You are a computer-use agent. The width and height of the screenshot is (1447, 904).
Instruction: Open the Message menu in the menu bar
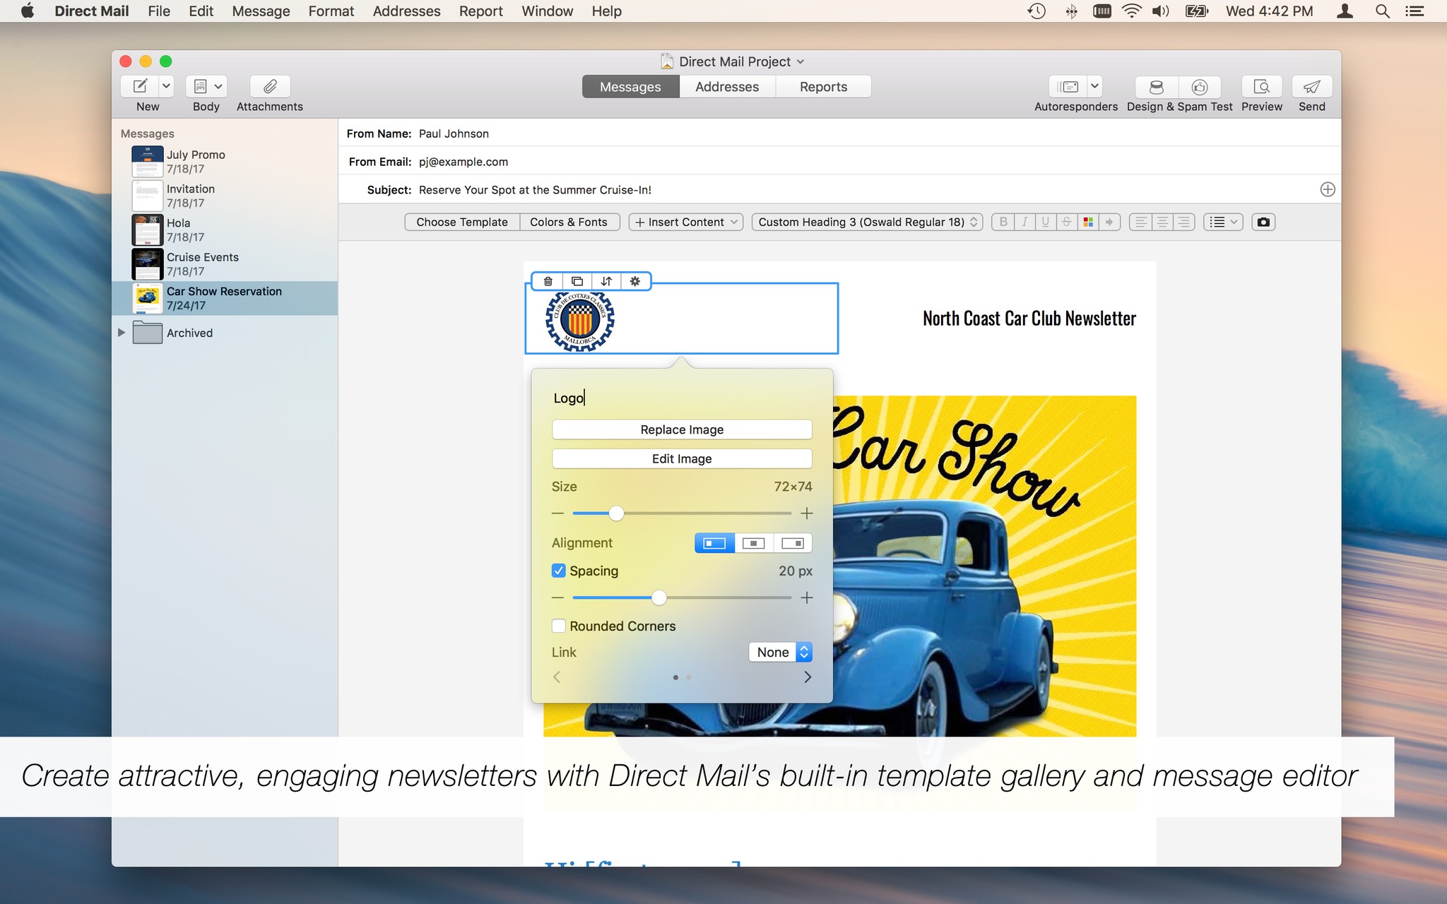tap(260, 11)
